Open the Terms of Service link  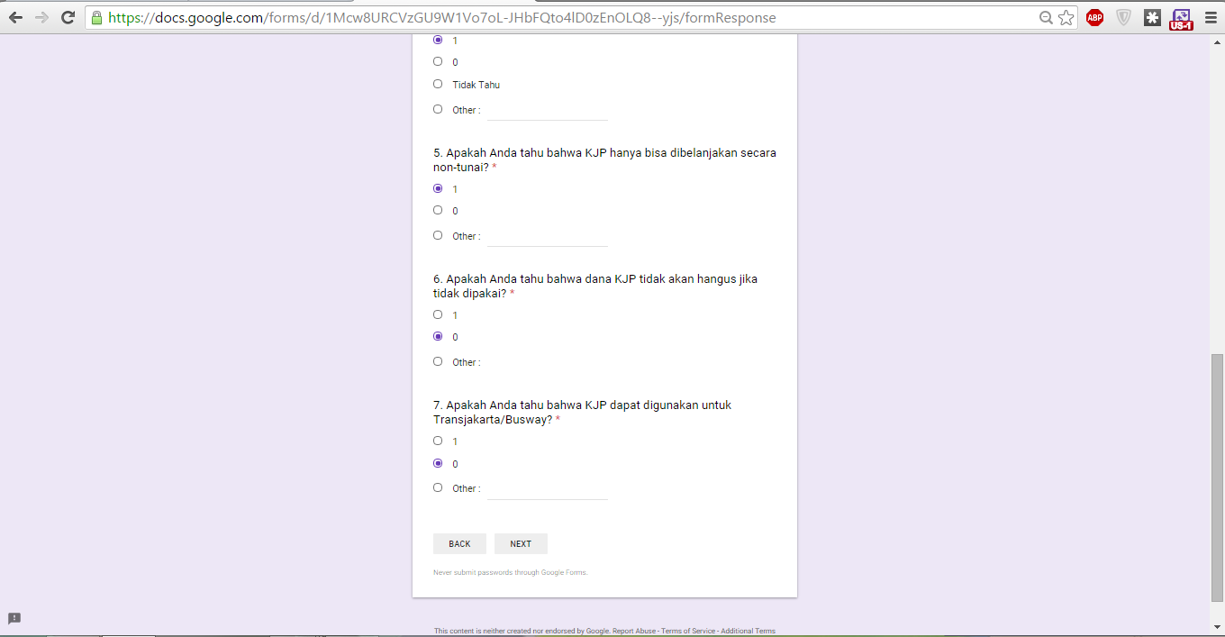click(688, 631)
